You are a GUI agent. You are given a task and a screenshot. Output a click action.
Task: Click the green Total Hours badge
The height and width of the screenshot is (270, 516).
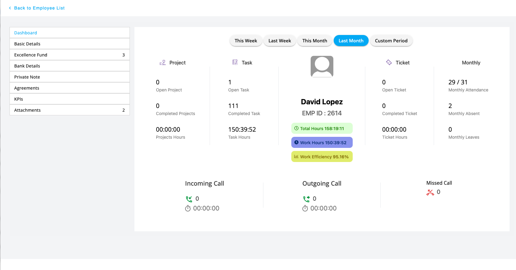click(322, 129)
